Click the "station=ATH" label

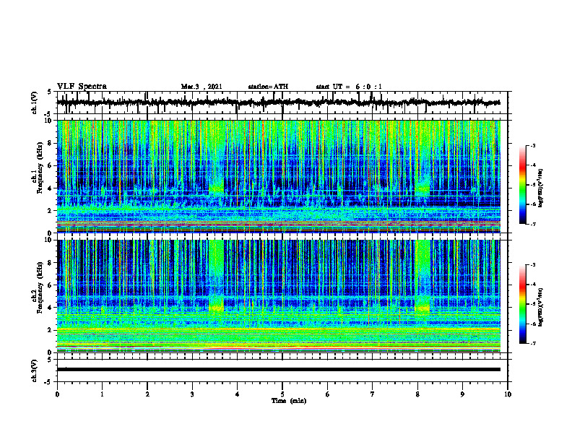268,87
